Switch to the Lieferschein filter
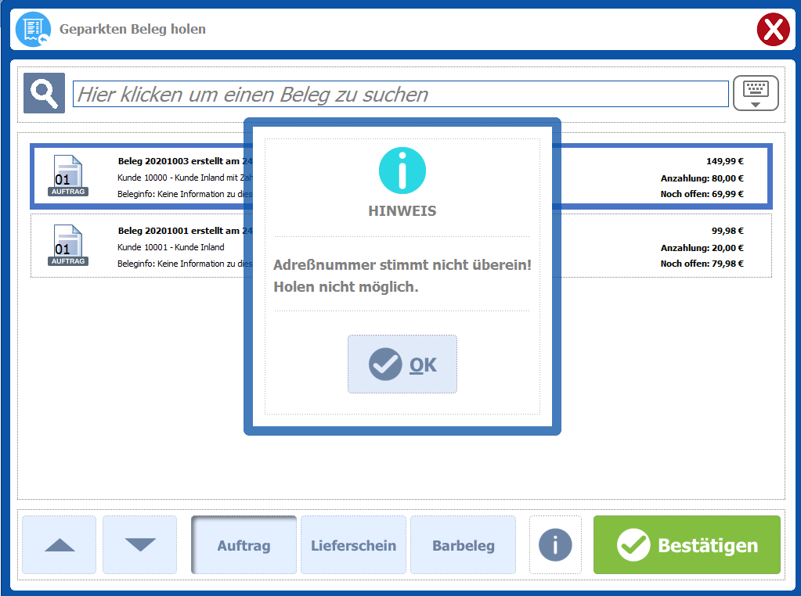Screen dimensions: 801x596 pos(353,545)
